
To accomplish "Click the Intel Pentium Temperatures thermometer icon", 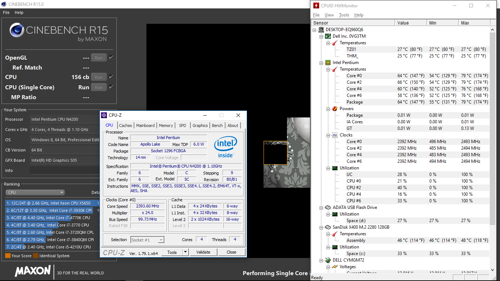I will click(x=335, y=69).
